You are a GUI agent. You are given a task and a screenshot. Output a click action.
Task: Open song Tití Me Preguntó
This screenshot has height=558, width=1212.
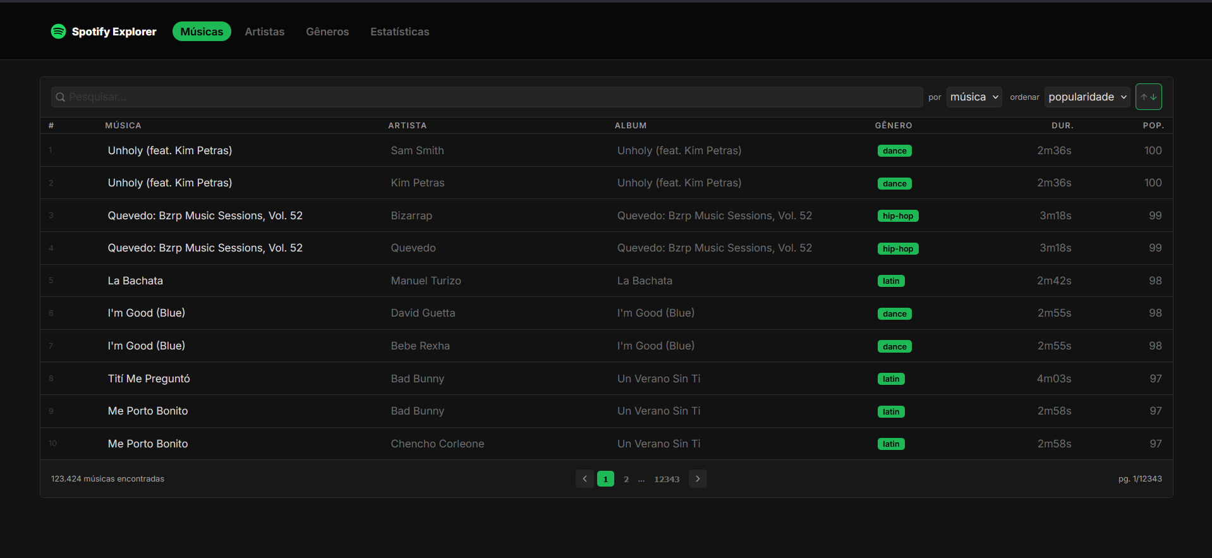coord(149,379)
